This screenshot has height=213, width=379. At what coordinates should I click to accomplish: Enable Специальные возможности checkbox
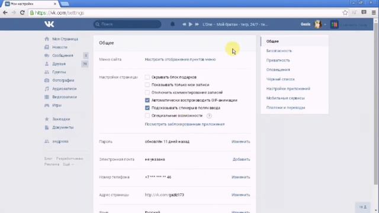click(147, 116)
